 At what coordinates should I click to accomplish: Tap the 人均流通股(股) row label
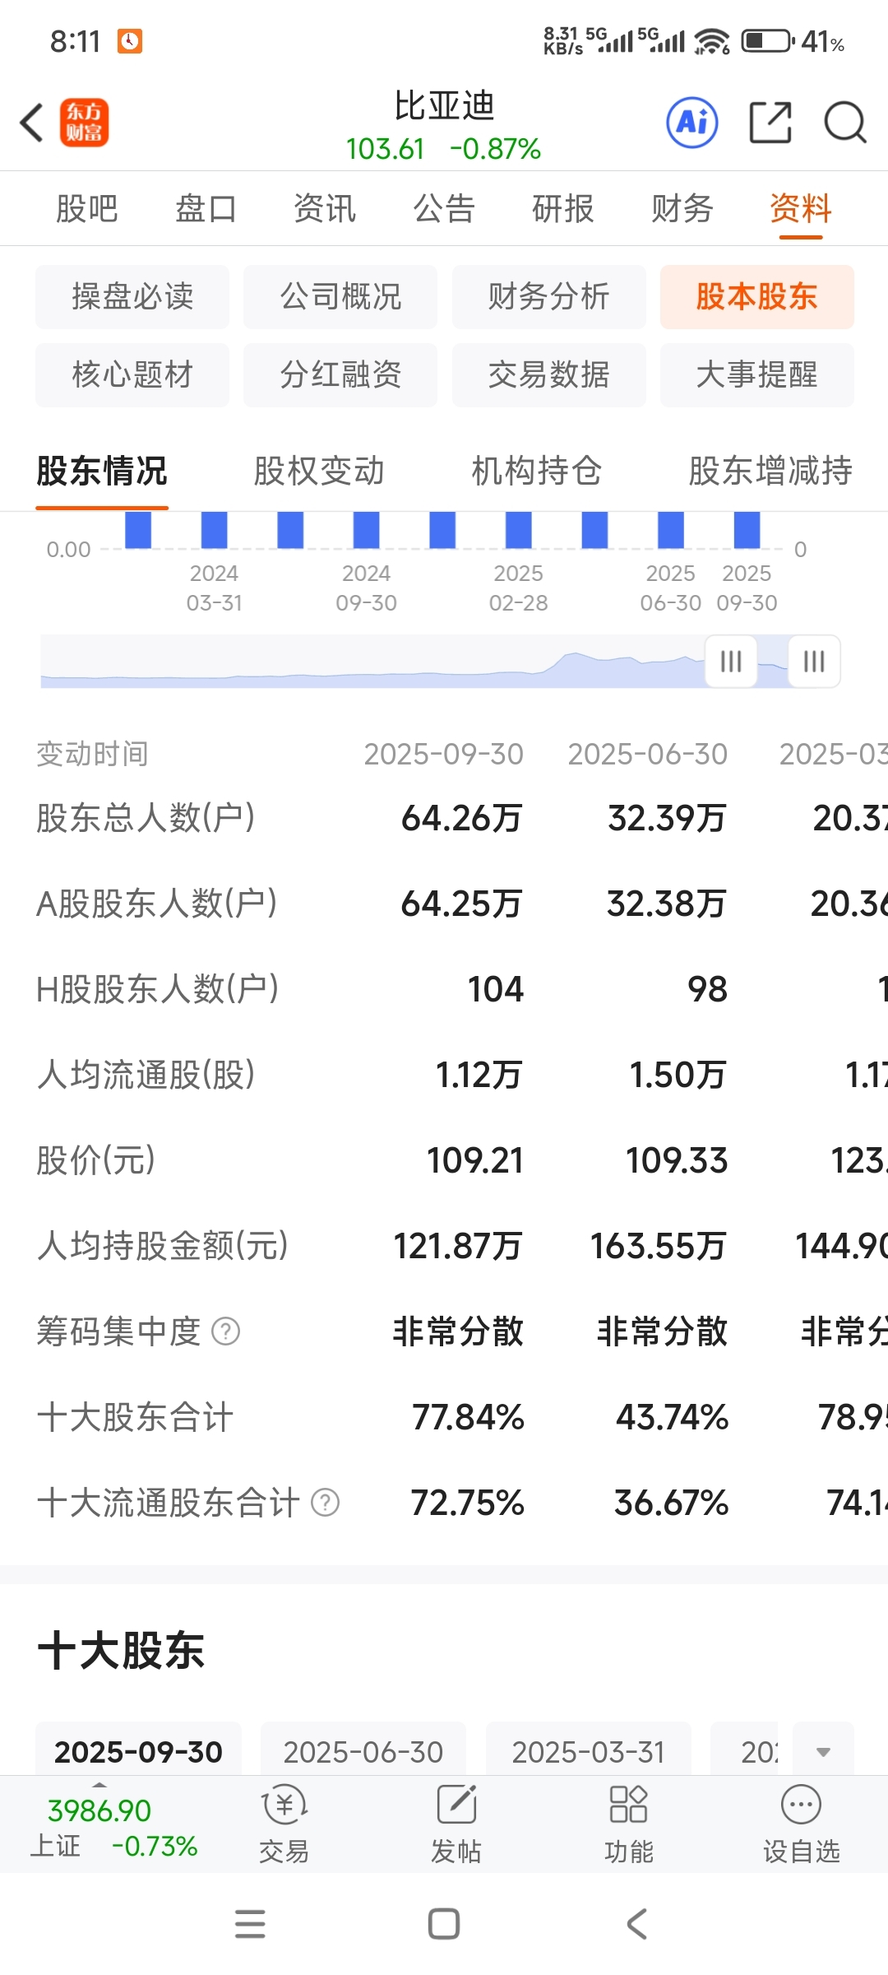point(146,1075)
